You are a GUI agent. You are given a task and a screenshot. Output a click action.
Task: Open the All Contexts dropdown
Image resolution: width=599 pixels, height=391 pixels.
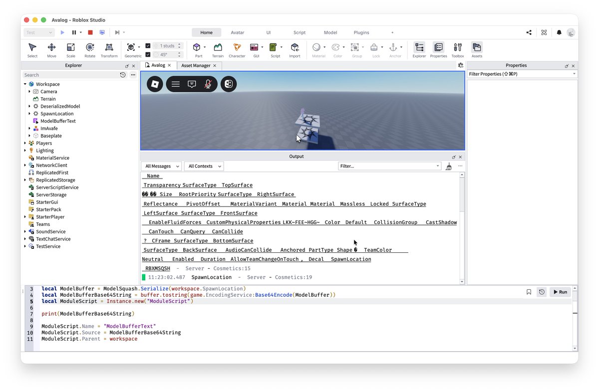[x=204, y=166]
